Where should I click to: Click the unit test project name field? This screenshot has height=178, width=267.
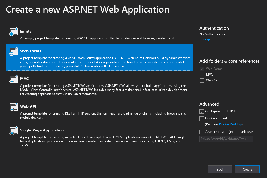(226, 139)
